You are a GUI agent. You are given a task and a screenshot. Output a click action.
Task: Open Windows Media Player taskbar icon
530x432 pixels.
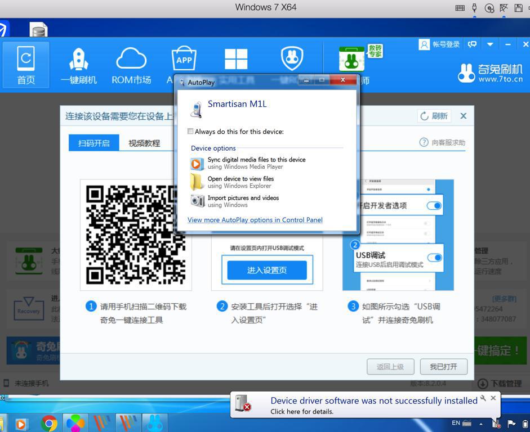pyautogui.click(x=21, y=424)
